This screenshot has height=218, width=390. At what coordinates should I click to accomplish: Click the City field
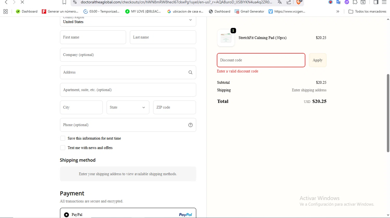pyautogui.click(x=81, y=107)
